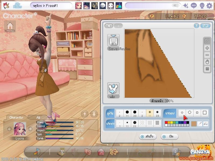215x161 pixels.
Task: Select highlighted soft brush size 11
Action: [x=150, y=113]
